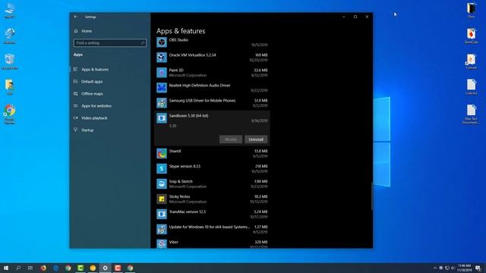
Task: Select Realtek High Definition Audio Driver icon
Action: tap(162, 88)
